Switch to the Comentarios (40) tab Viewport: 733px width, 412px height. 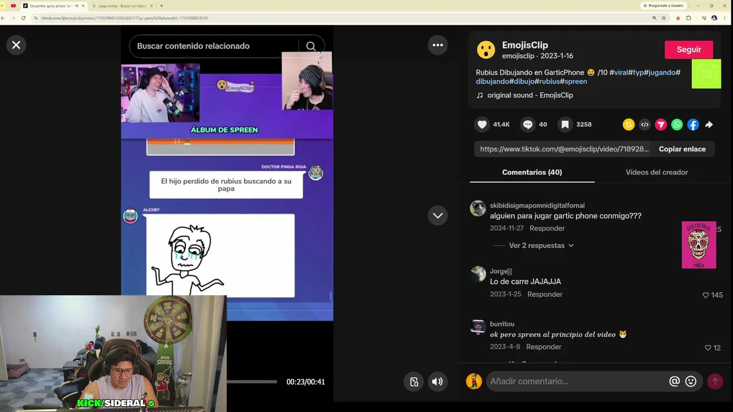[532, 172]
